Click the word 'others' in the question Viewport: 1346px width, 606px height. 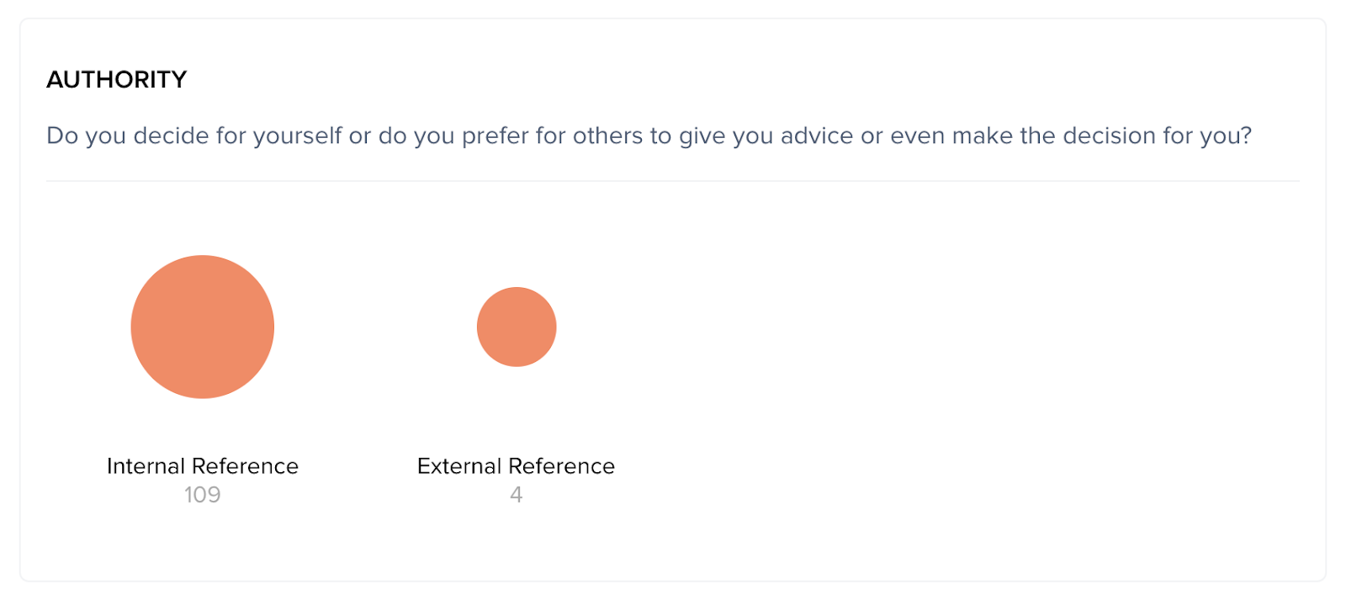click(607, 136)
